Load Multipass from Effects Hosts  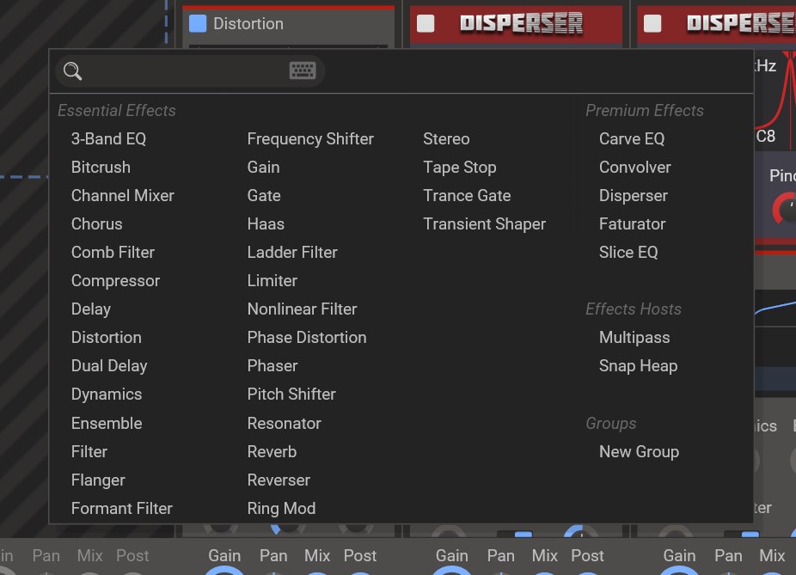point(634,337)
